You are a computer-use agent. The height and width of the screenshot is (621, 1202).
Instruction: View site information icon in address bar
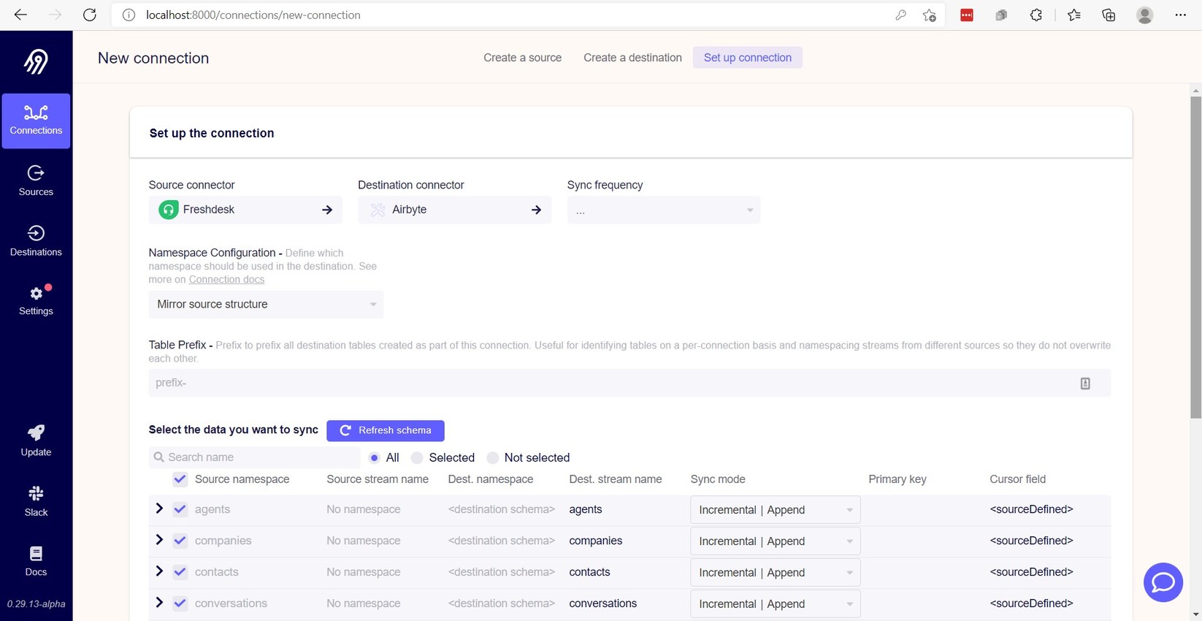click(x=129, y=15)
